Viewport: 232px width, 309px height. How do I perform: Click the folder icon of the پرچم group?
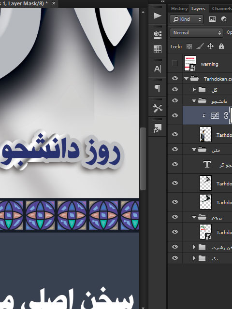click(x=202, y=217)
